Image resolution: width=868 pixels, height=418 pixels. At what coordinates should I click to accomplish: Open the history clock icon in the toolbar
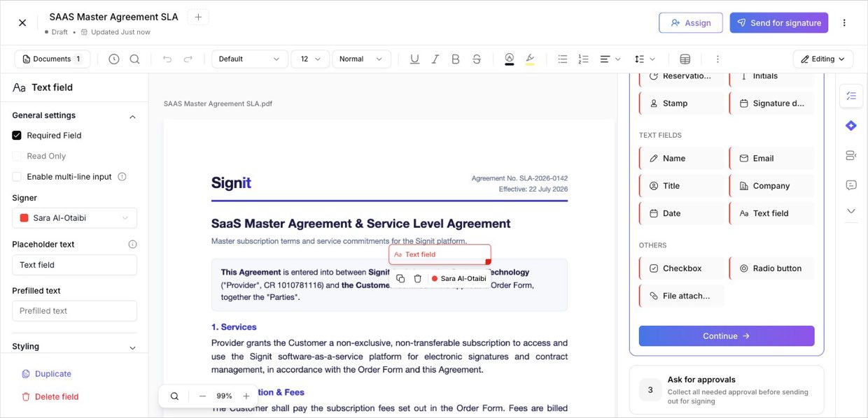point(113,59)
